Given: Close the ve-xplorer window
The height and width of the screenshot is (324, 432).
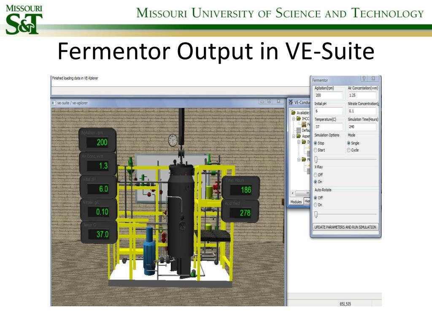Looking at the screenshot, I should pos(278,101).
